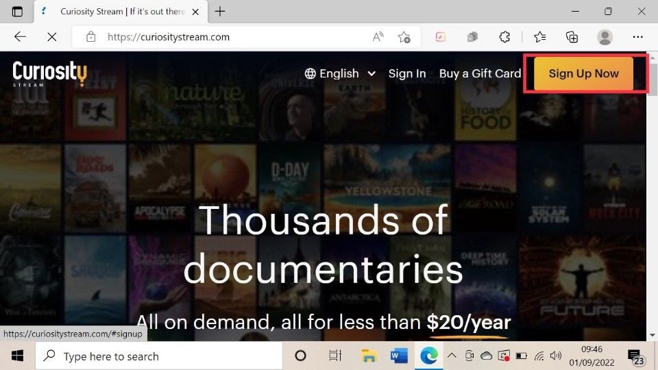Viewport: 658px width, 370px height.
Task: Click the gray clipboard extension icon
Action: (472, 37)
